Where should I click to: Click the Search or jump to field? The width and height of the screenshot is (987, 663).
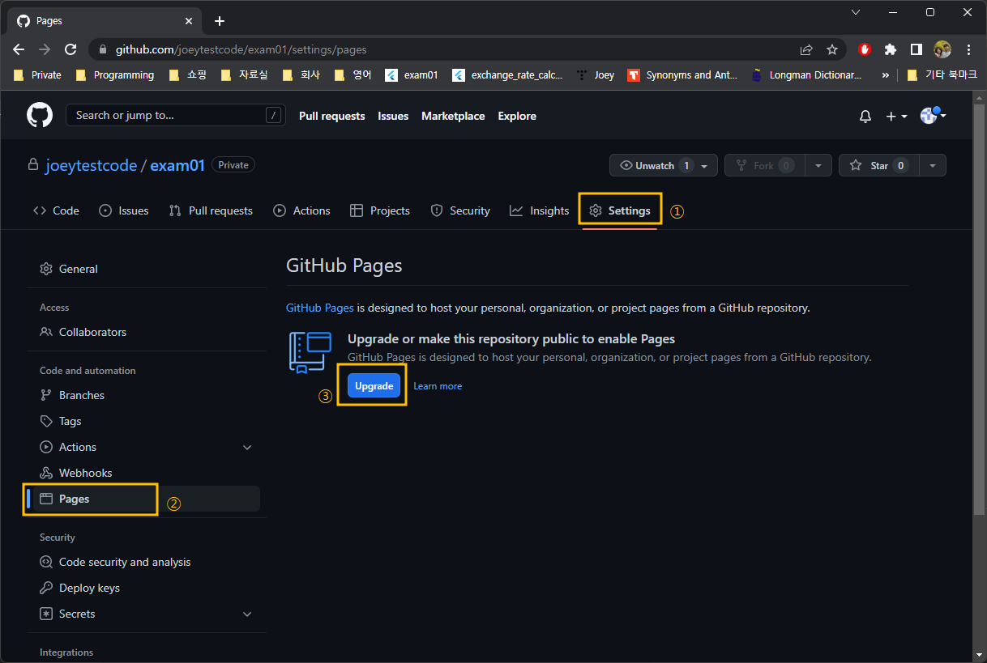(176, 115)
